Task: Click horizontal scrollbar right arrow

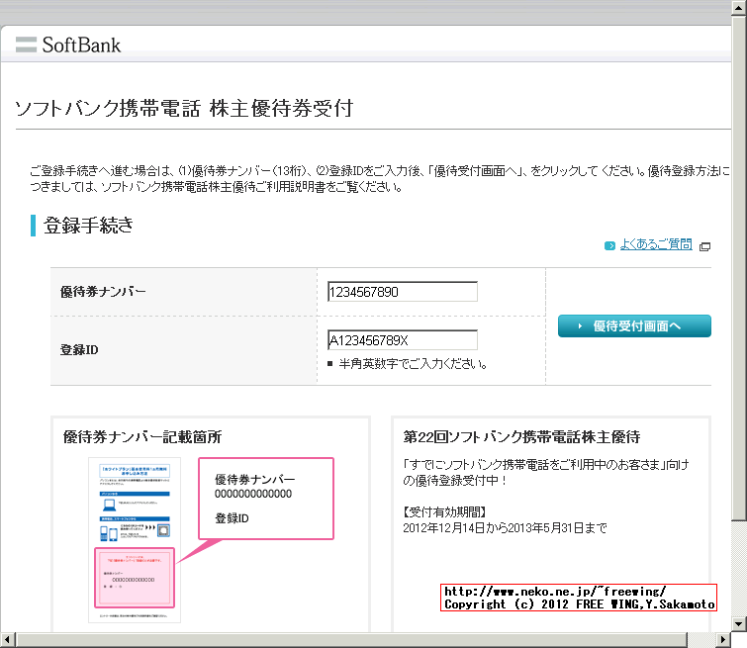Action: (x=723, y=639)
